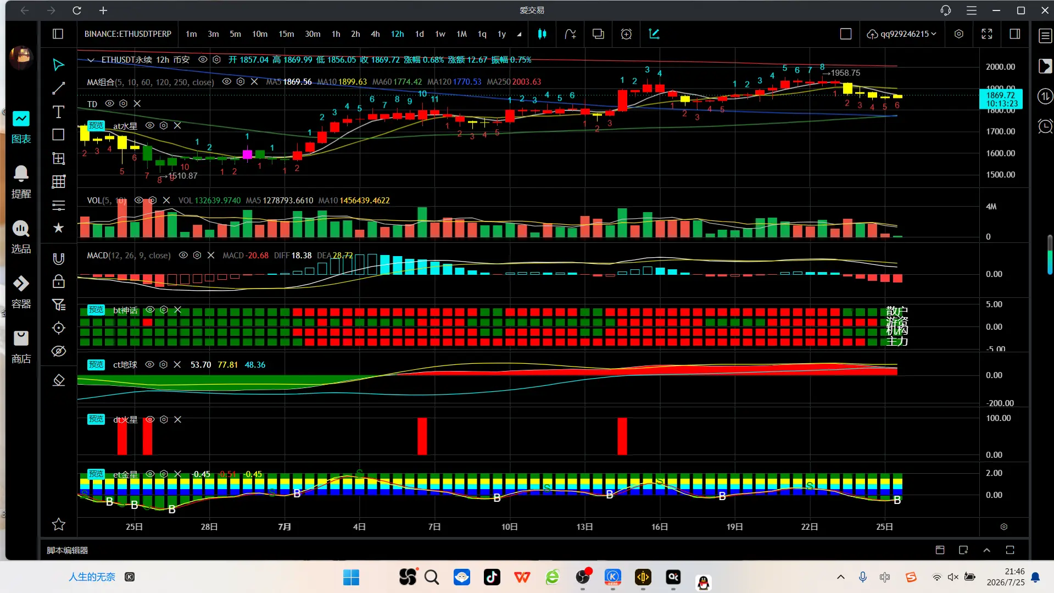
Task: Open the eraser tool in drawing sidebar
Action: [58, 380]
